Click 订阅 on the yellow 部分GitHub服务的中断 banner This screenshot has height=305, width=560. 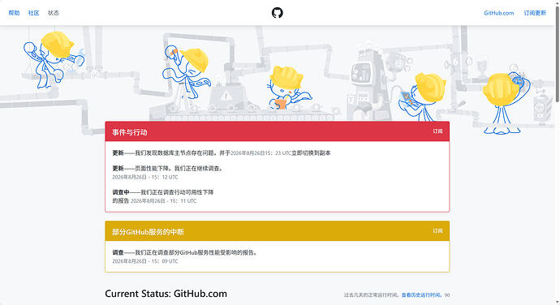(x=438, y=230)
